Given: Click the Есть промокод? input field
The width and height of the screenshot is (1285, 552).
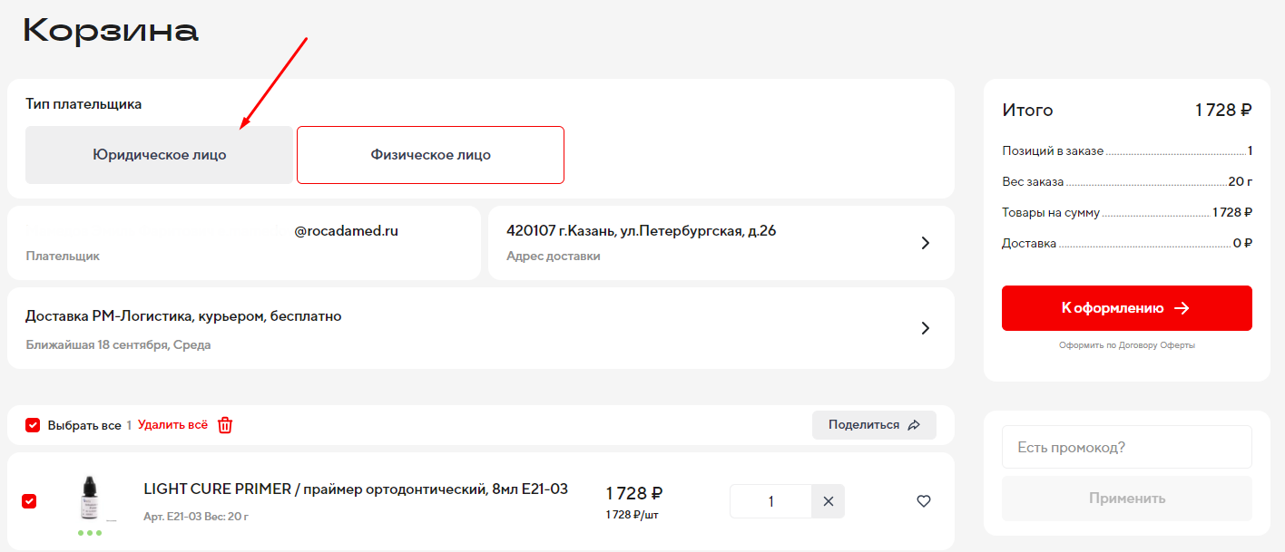Looking at the screenshot, I should point(1126,447).
